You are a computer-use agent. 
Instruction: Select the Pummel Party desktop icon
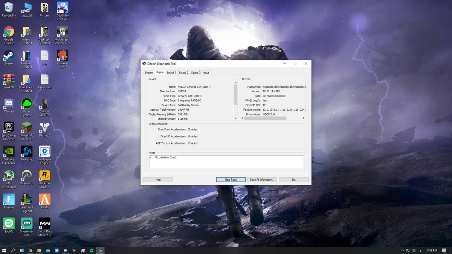click(63, 59)
